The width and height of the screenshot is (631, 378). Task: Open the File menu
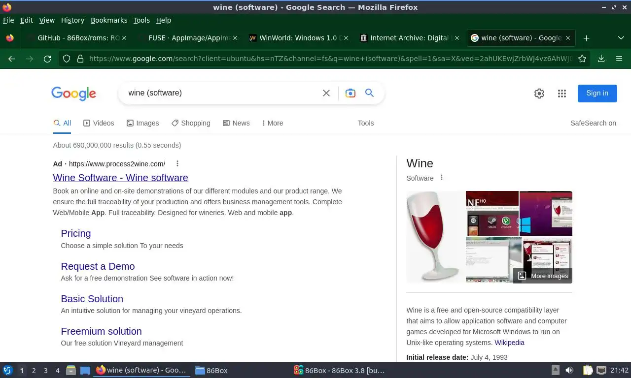pyautogui.click(x=8, y=20)
